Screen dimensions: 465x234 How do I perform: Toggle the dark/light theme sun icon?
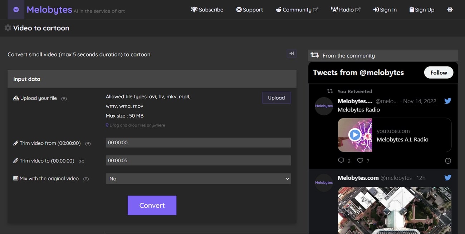click(x=450, y=10)
